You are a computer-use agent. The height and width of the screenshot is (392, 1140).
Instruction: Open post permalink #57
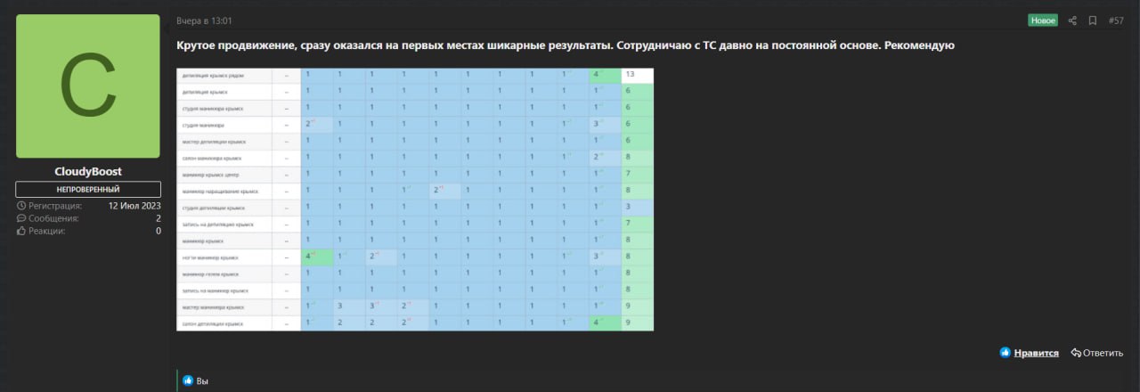[x=1115, y=20]
